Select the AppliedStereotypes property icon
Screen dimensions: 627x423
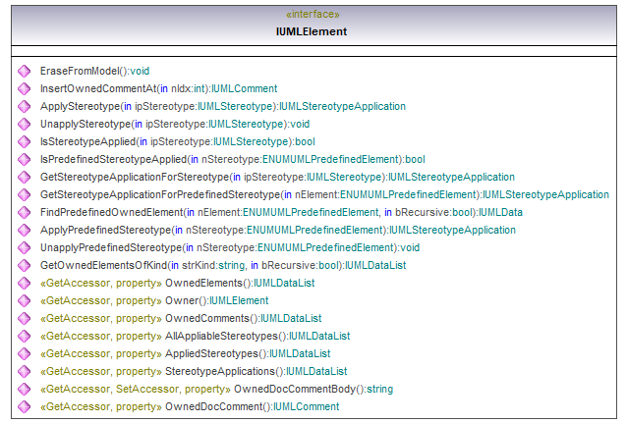coord(24,354)
